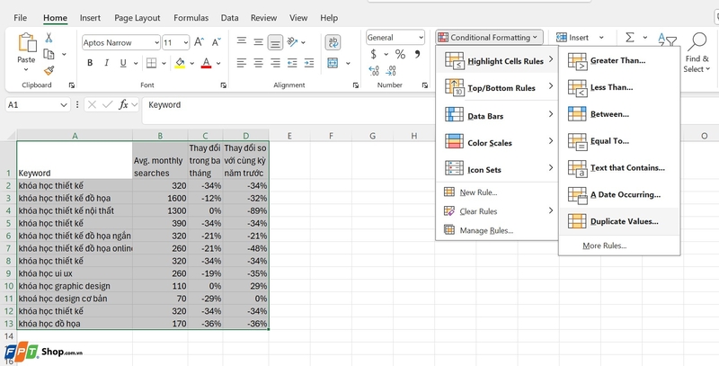Increase indent in cell
Viewport: 719px width, 366px height.
pyautogui.click(x=309, y=63)
